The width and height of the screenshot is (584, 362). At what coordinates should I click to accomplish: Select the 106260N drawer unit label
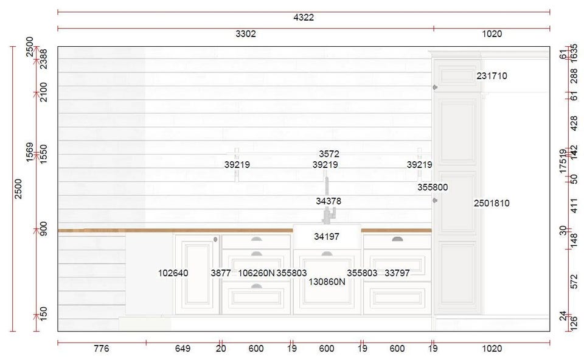(256, 273)
